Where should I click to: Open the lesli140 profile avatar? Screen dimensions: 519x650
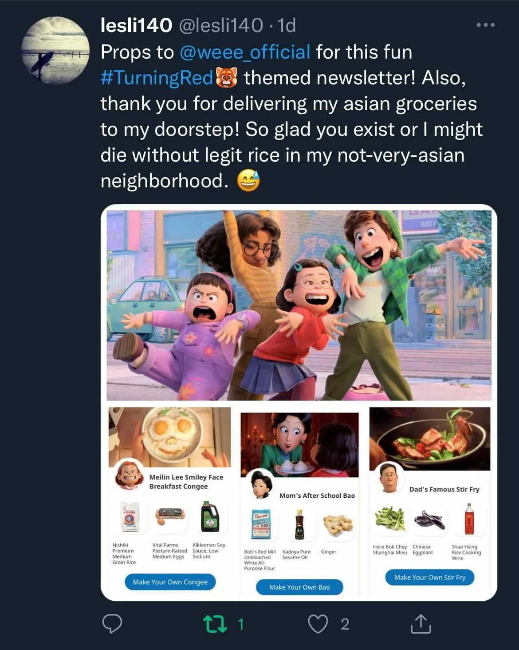coord(55,50)
